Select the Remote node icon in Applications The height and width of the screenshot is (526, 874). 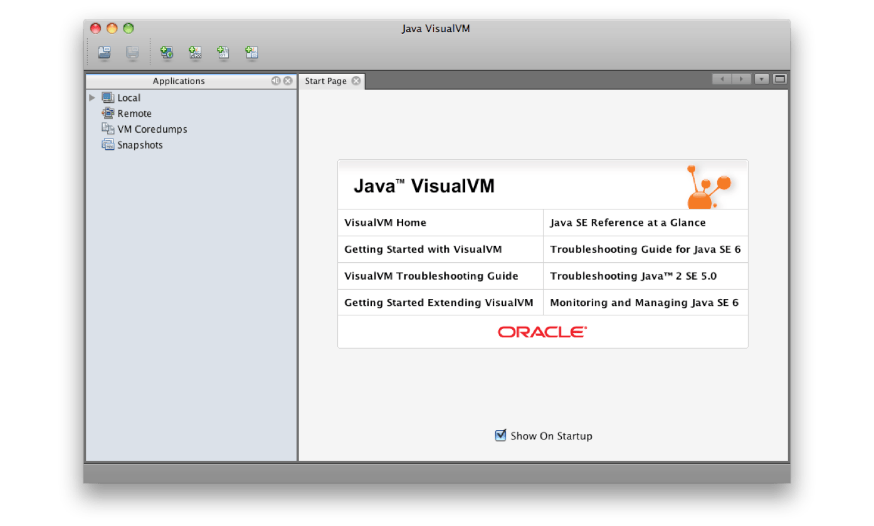(108, 113)
